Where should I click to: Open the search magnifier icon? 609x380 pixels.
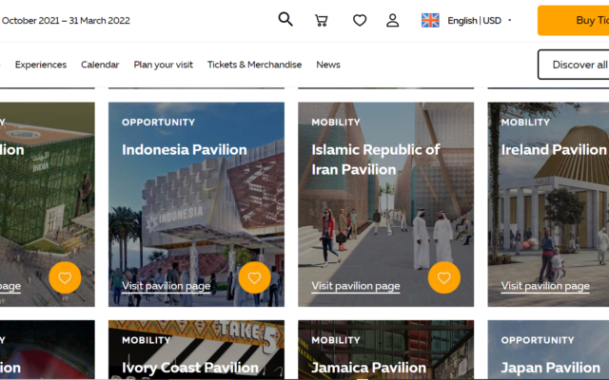285,19
